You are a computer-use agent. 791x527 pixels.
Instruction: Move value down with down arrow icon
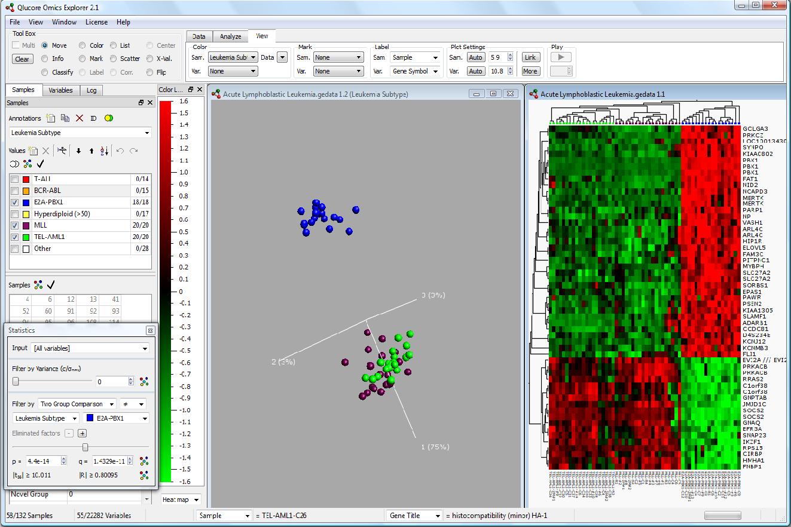click(x=78, y=151)
